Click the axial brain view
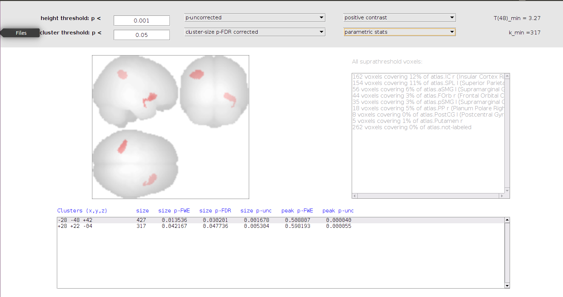Image resolution: width=563 pixels, height=297 pixels. [x=135, y=163]
